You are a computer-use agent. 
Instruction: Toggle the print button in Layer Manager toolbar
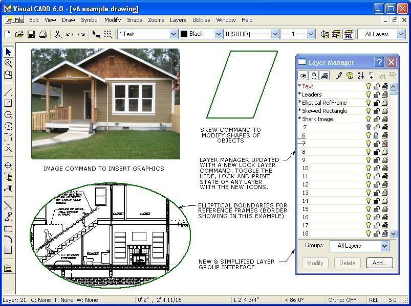click(x=325, y=76)
